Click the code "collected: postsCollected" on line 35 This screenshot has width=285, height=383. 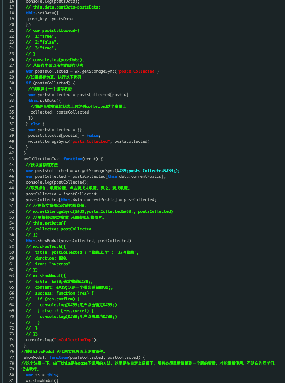[60, 112]
